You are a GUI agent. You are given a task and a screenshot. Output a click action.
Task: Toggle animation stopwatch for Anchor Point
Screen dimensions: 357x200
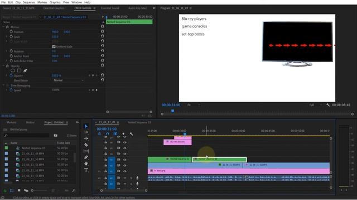pos(11,56)
